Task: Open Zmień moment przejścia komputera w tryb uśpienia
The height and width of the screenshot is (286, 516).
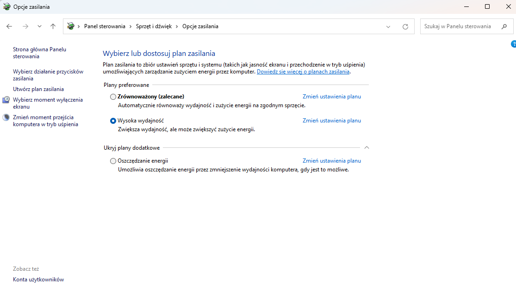Action: 45,121
